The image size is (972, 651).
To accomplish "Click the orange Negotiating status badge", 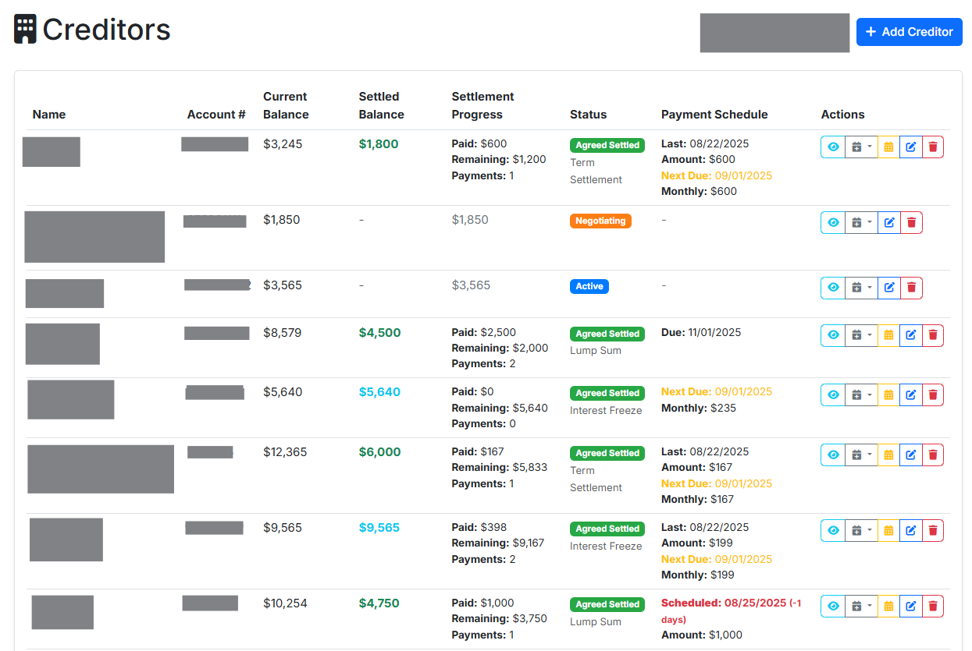I will pyautogui.click(x=600, y=221).
